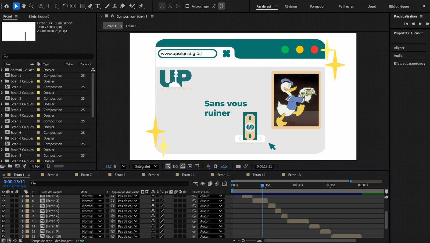Select the Puppet Pin tool
The height and width of the screenshot is (243, 430).
point(141,6)
